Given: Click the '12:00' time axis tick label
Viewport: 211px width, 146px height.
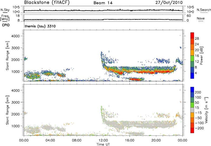Looking at the screenshot, I should coord(103,140).
